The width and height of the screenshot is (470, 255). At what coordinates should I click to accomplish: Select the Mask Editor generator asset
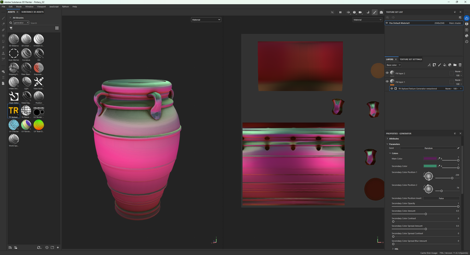click(14, 96)
